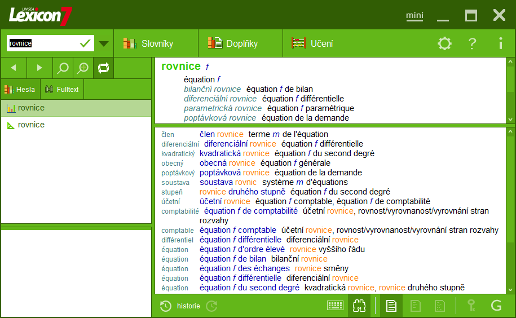Screen dimensions: 516x318
Task: Click the magnifier with plus icon
Action: [83, 68]
